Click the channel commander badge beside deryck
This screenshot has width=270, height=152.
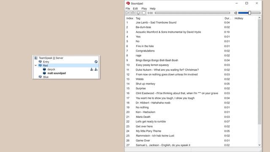point(92,69)
